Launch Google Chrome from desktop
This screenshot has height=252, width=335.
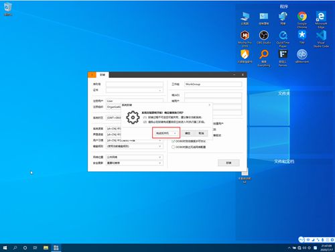(x=302, y=19)
